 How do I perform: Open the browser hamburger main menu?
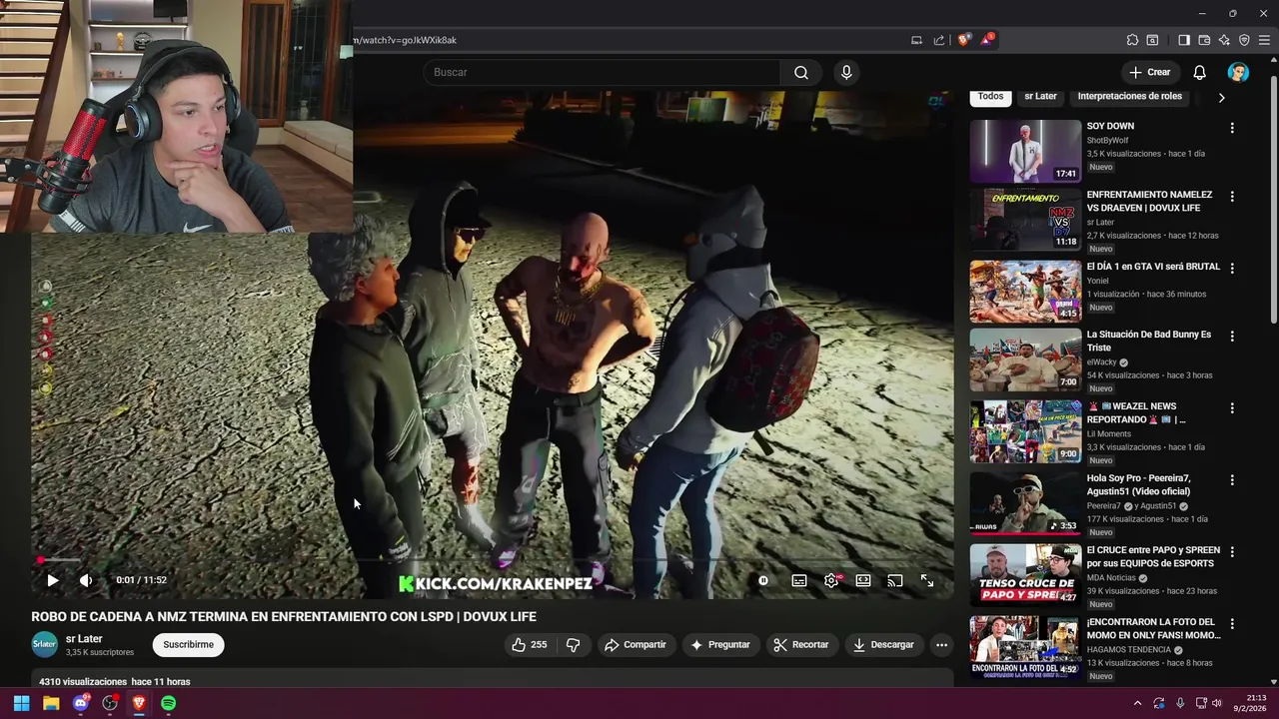(x=1264, y=40)
